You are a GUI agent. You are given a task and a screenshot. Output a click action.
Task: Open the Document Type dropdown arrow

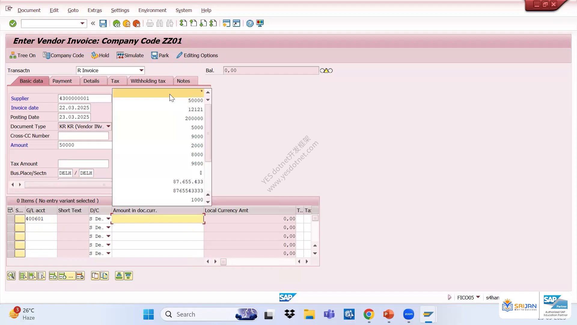108,126
